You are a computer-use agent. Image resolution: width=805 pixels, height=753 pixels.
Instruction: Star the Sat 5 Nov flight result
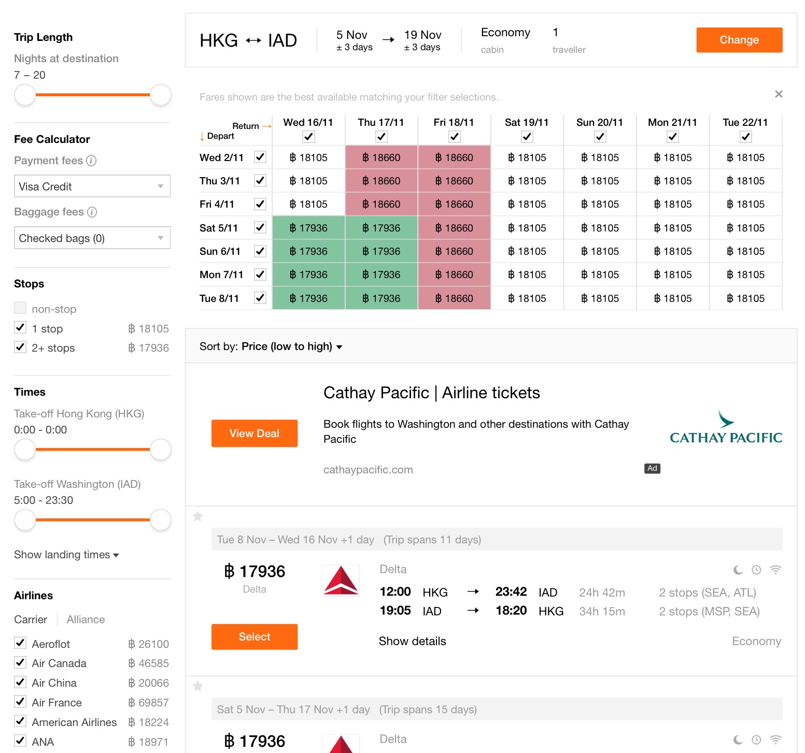pyautogui.click(x=197, y=686)
